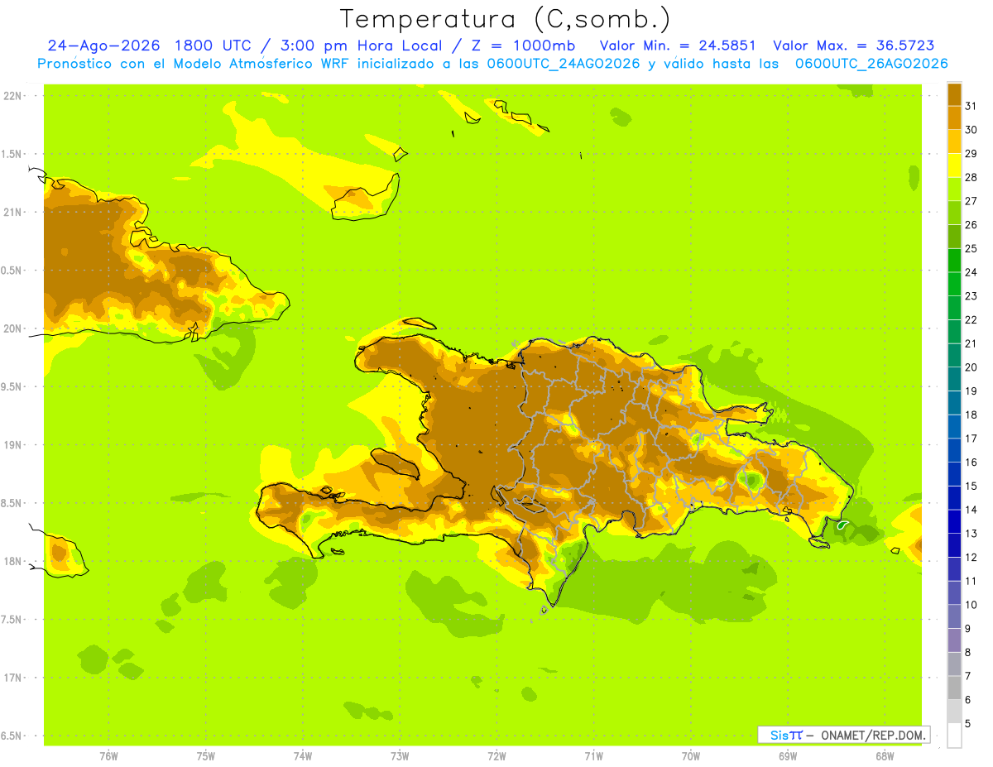The height and width of the screenshot is (767, 993).
Task: Click the blue colorbar segment between 15 and 16
Action: (x=954, y=474)
